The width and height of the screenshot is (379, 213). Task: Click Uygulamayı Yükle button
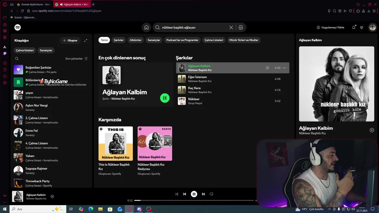pyautogui.click(x=330, y=28)
